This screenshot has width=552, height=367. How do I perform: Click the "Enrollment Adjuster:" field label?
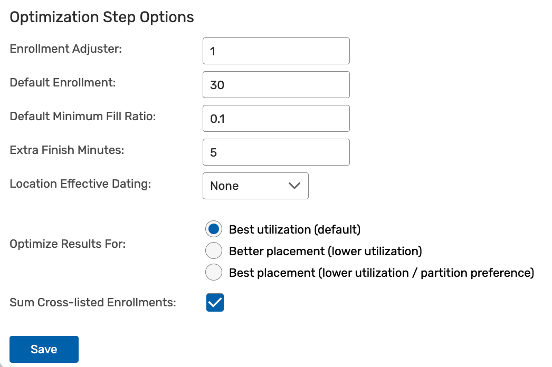coord(66,49)
